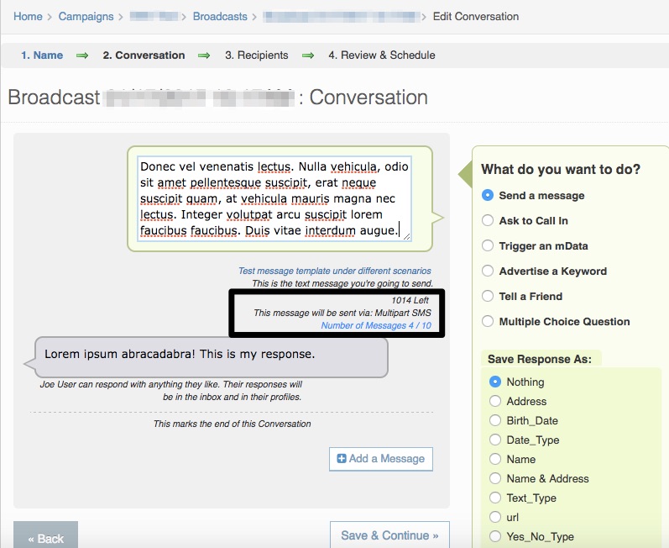This screenshot has height=548, width=669.
Task: Click the green arrow after 3. Recipients
Action: click(x=308, y=55)
